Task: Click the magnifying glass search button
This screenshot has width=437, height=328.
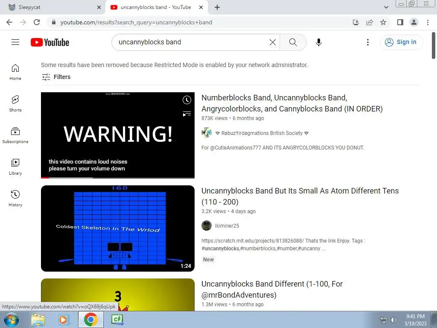Action: coord(293,42)
